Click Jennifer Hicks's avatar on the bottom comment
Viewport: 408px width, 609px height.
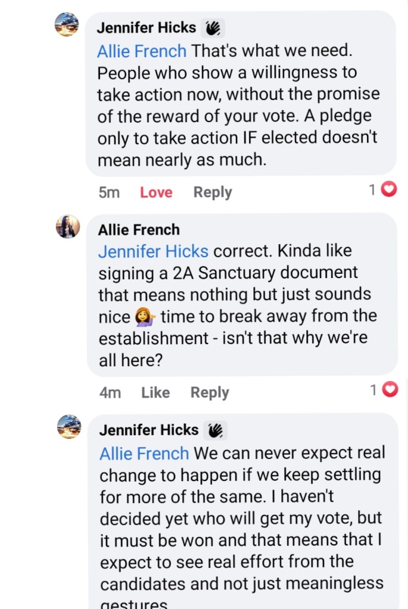[68, 426]
